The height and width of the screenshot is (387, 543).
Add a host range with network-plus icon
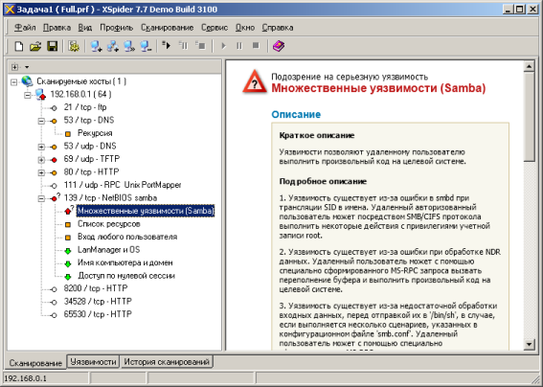(113, 46)
